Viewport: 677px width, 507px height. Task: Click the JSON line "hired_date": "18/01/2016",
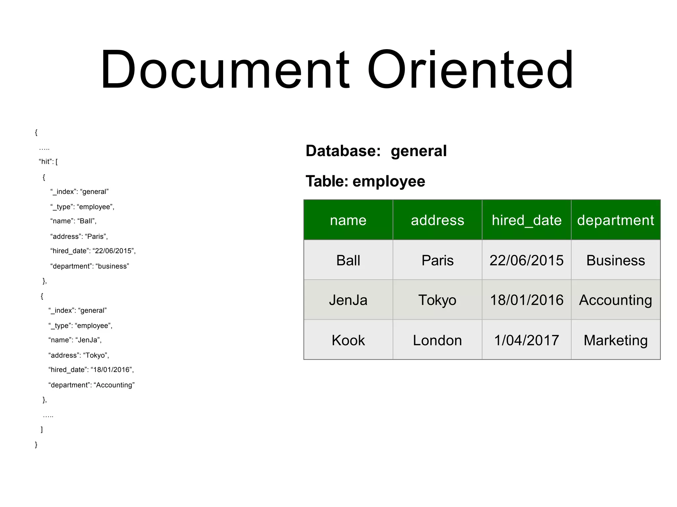[x=91, y=370]
